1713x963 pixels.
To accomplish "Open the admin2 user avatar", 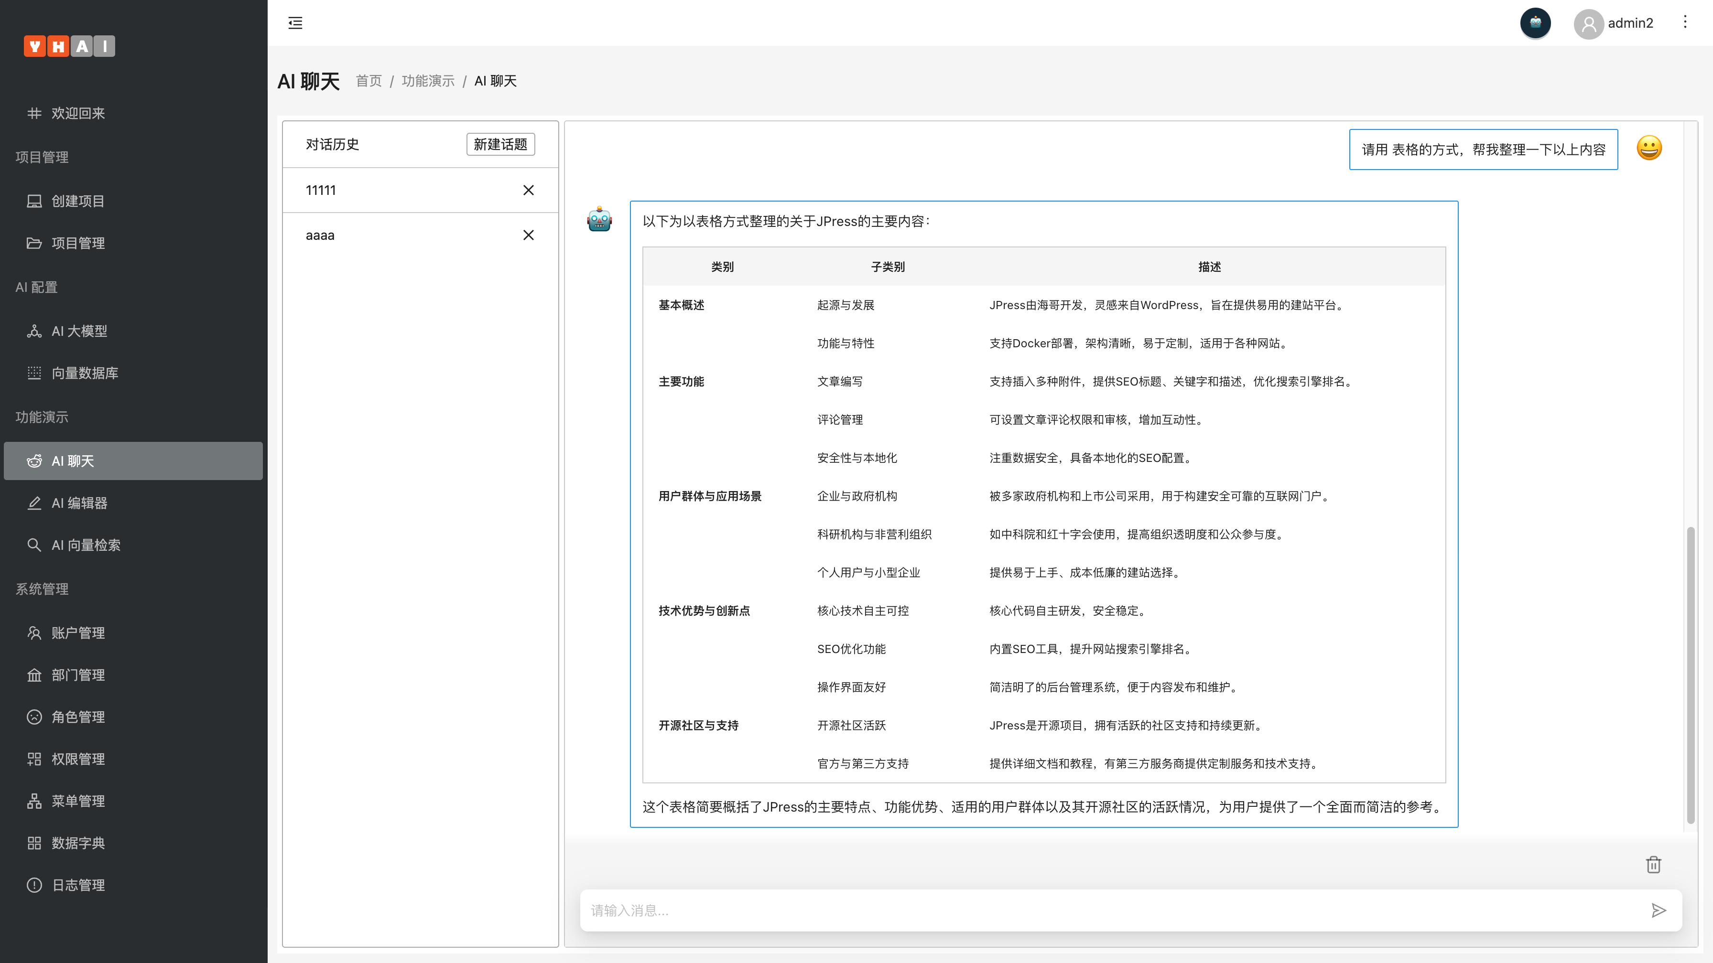I will pos(1589,24).
